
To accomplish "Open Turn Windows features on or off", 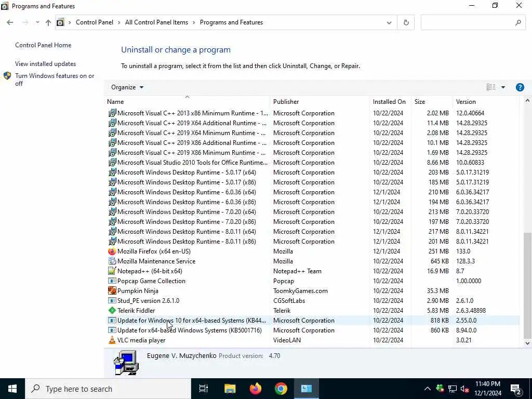I will 55,79.
